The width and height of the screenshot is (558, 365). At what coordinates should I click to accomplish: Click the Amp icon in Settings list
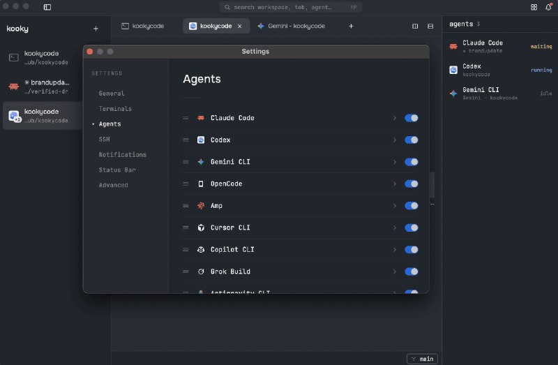(201, 206)
